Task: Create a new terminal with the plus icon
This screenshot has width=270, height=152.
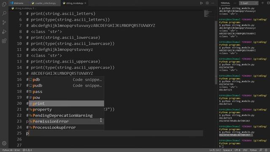Action: (262, 3)
